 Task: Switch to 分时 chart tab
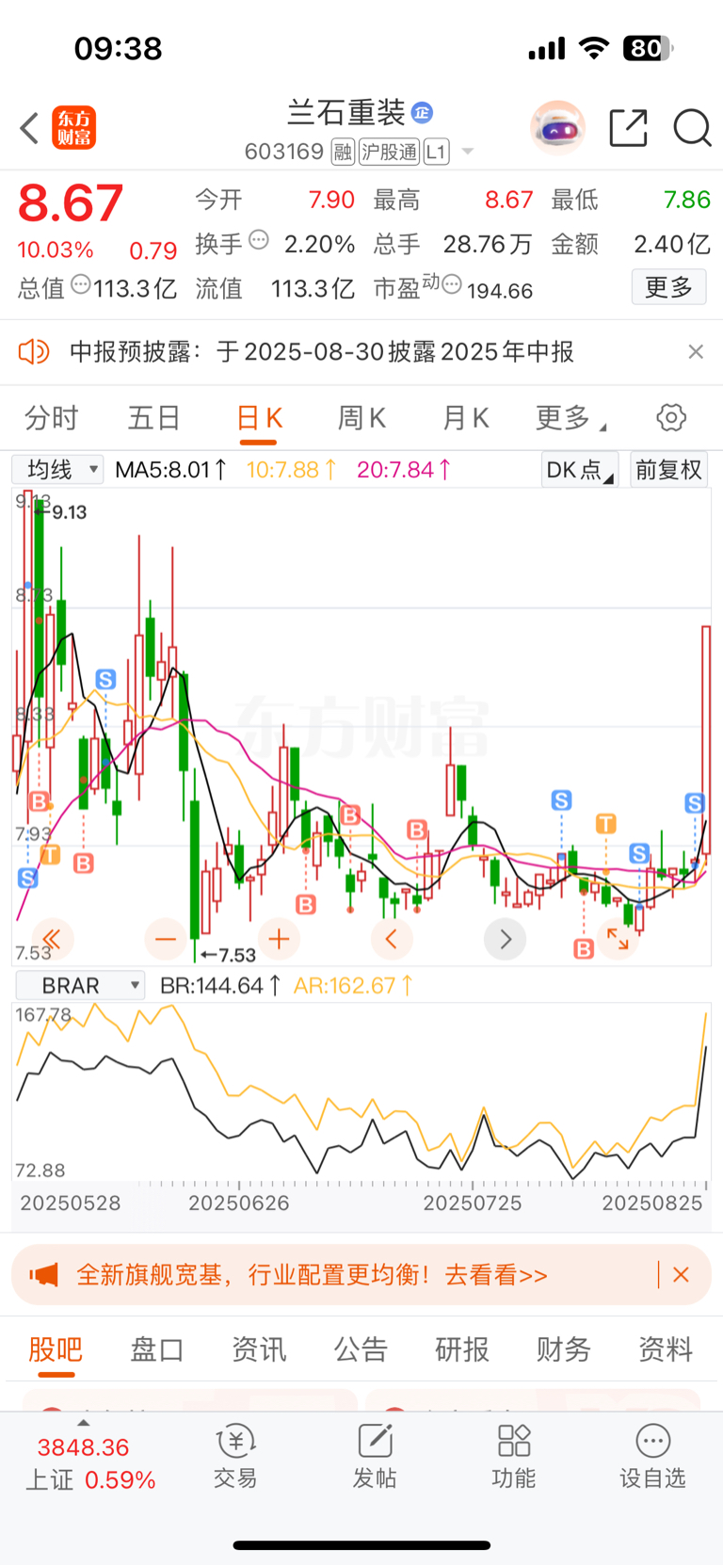51,417
